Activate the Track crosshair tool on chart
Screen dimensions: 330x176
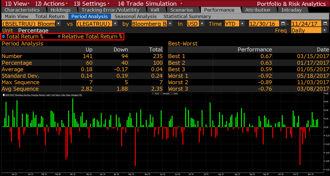click(x=156, y=94)
